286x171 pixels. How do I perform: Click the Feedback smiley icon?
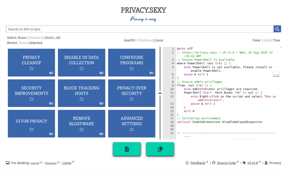coord(187,163)
